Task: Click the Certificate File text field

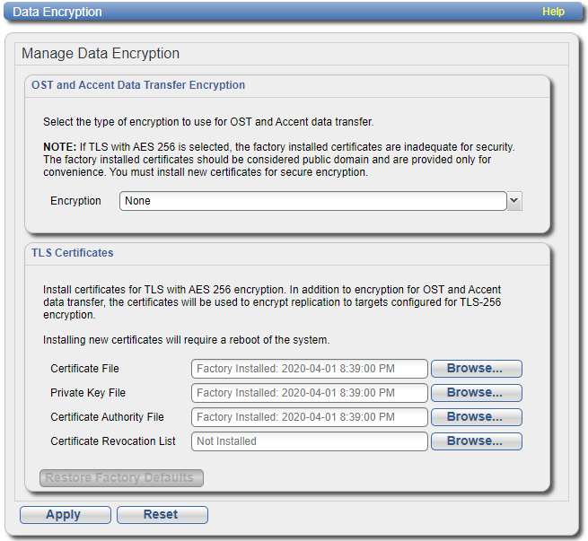Action: tap(309, 369)
